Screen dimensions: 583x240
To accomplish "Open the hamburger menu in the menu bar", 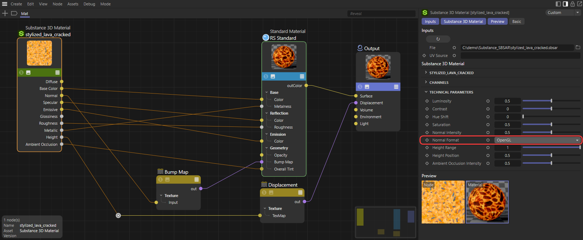I will pyautogui.click(x=5, y=4).
